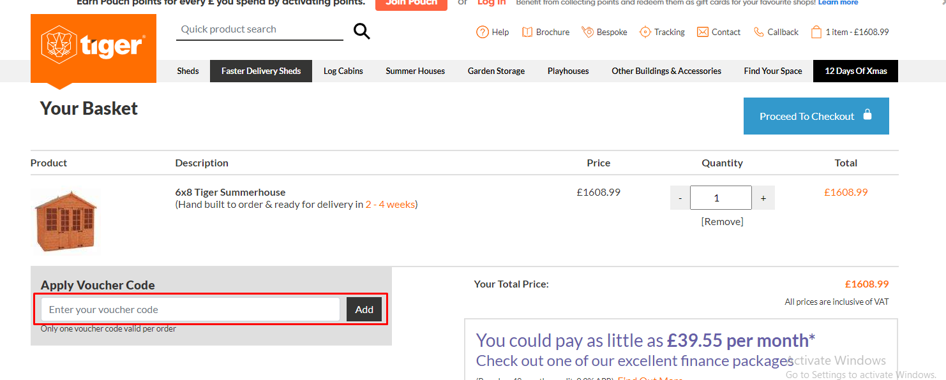This screenshot has height=380, width=946.
Task: Open 12 Days Of Xmas menu item
Action: [856, 71]
